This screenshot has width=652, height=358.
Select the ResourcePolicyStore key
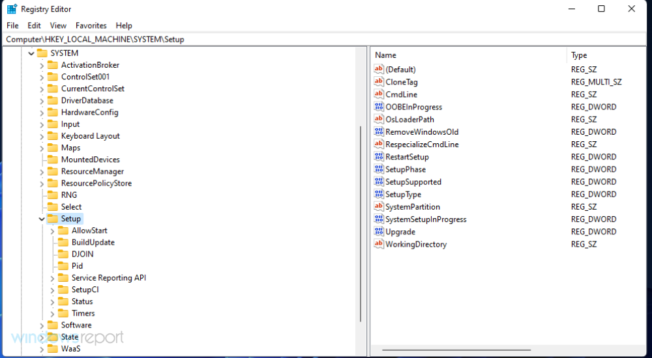[96, 183]
